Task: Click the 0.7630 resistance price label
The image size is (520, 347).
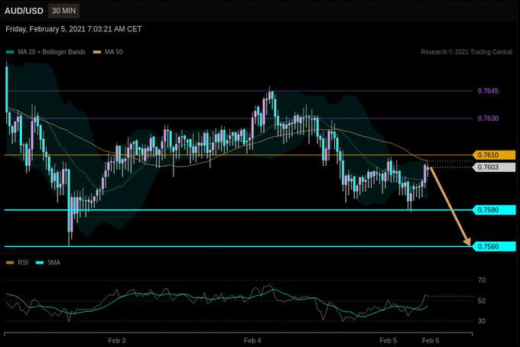Action: [x=488, y=118]
